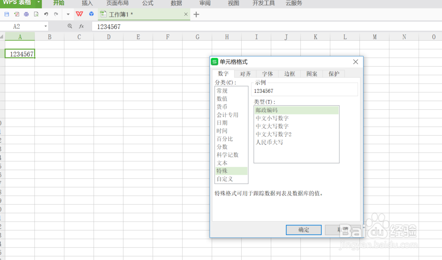
Task: Select column D header
Action: click(x=109, y=37)
